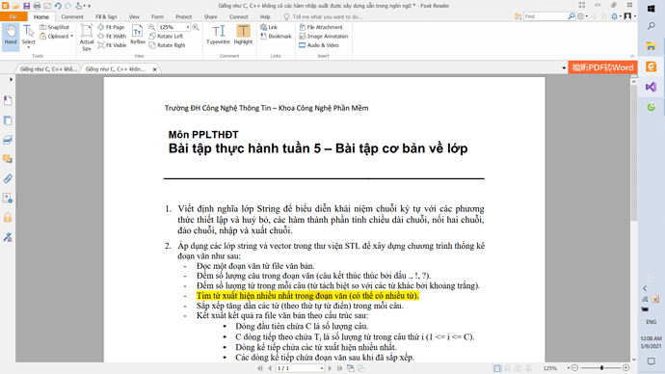Open the Help ribbon tab

coord(265,17)
